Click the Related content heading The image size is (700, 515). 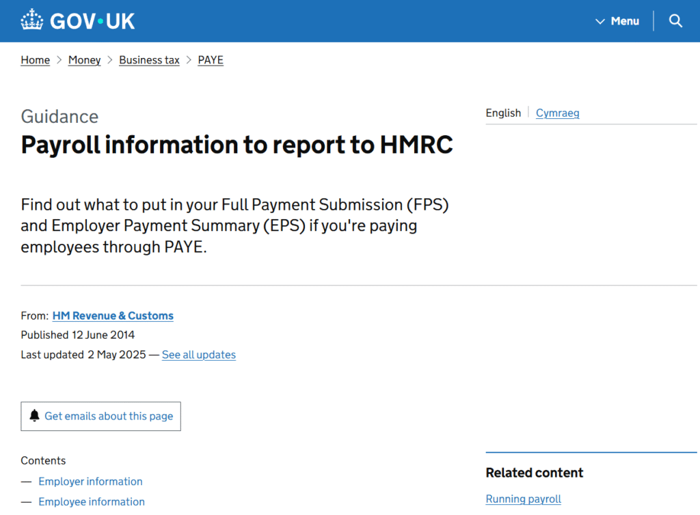(x=534, y=473)
